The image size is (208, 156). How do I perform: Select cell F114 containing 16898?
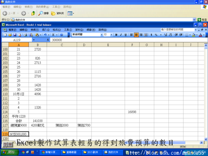[132, 112]
